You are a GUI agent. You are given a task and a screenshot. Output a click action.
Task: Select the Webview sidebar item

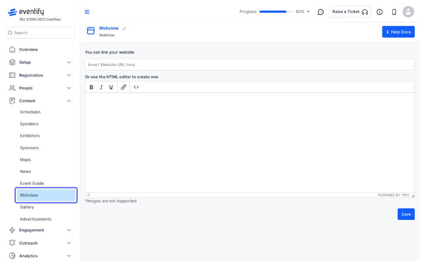46,195
